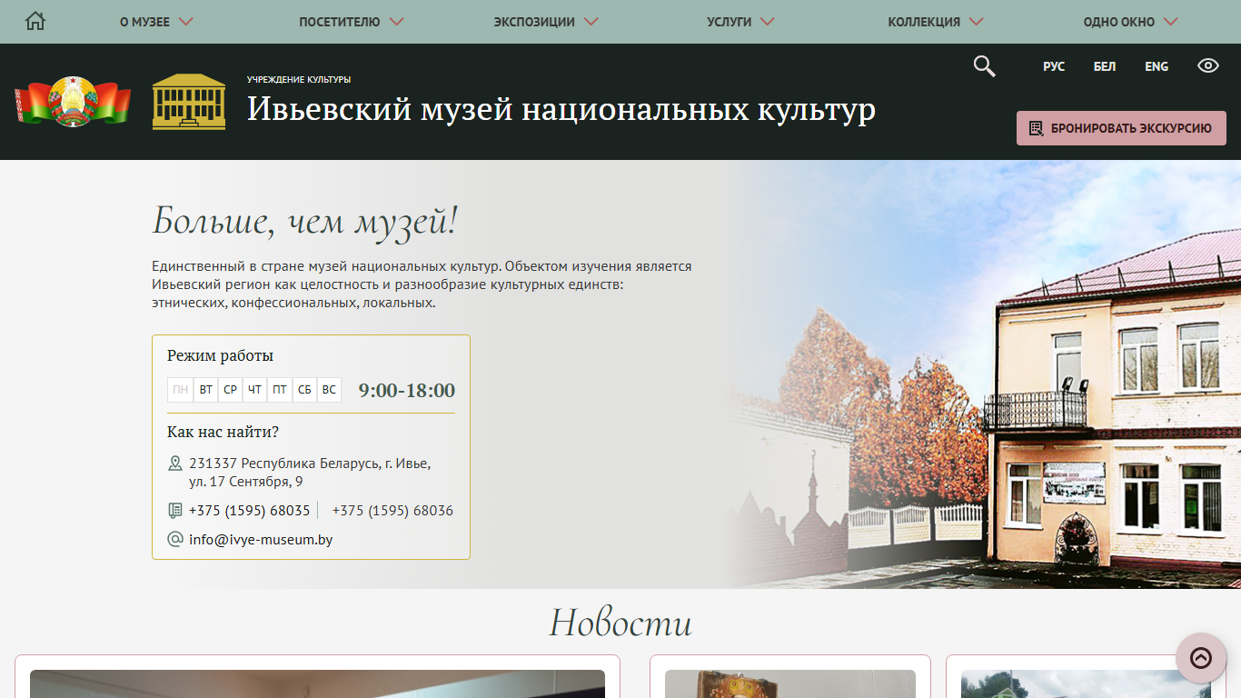1241x698 pixels.
Task: Call phone number ending 68036
Action: 392,511
